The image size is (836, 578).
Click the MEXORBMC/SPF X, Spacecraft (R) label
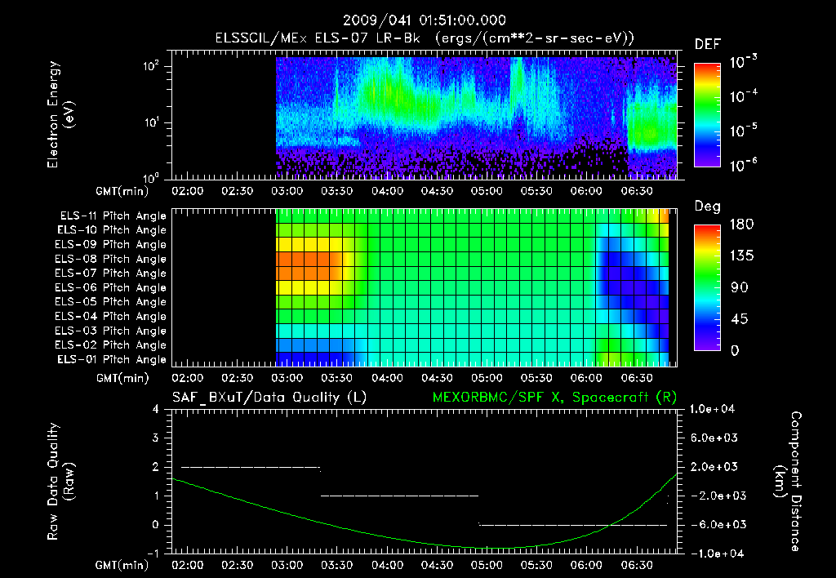(554, 398)
